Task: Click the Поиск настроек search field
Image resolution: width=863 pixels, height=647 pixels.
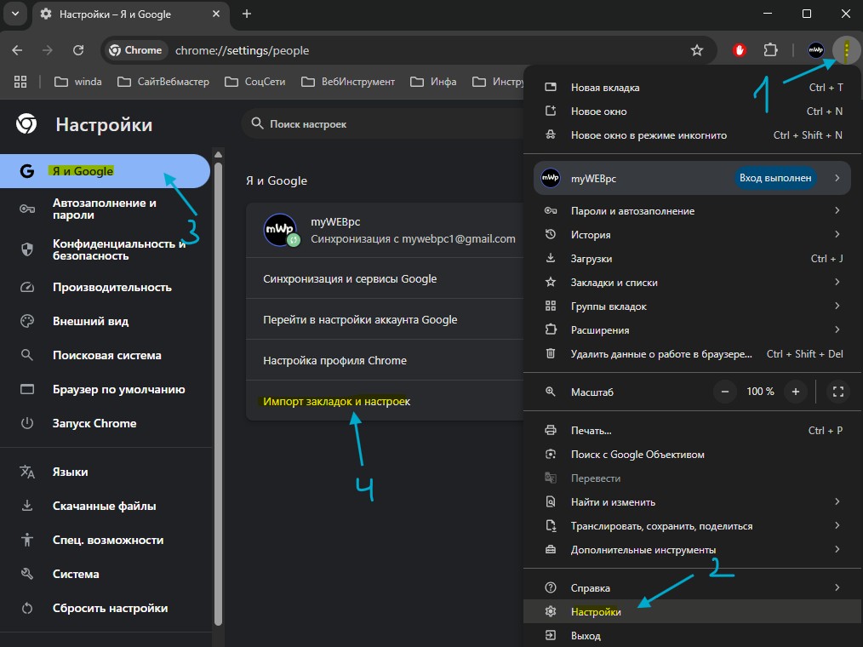Action: click(382, 124)
